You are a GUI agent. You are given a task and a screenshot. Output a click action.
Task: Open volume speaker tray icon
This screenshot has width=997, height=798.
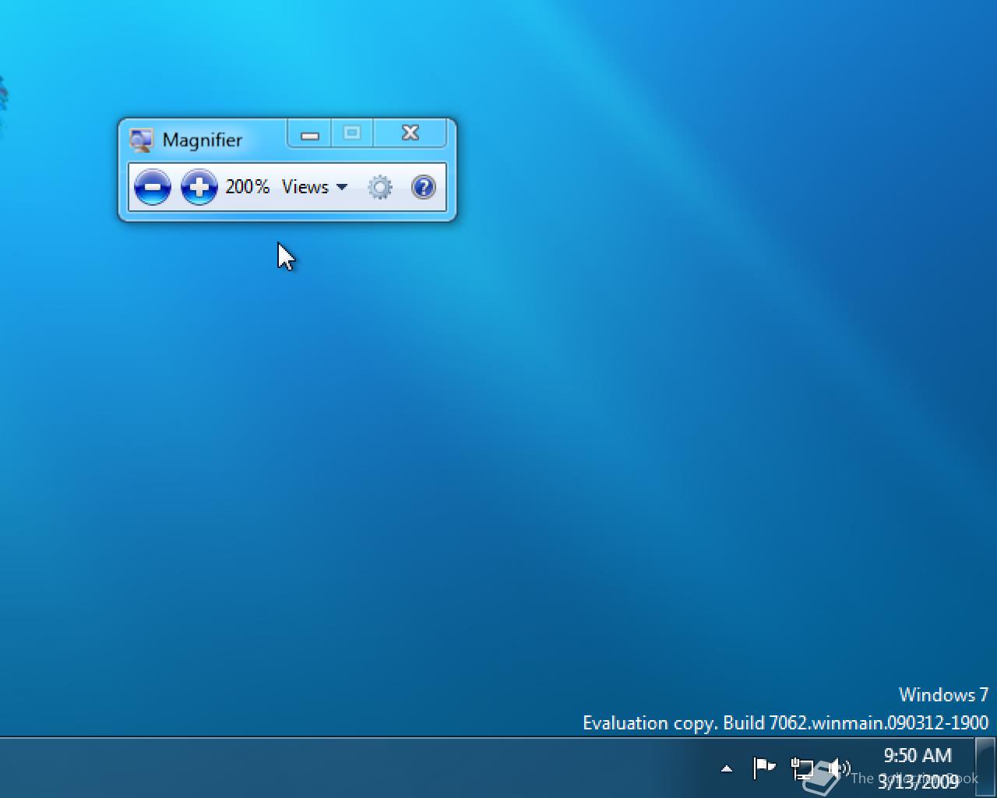point(839,769)
